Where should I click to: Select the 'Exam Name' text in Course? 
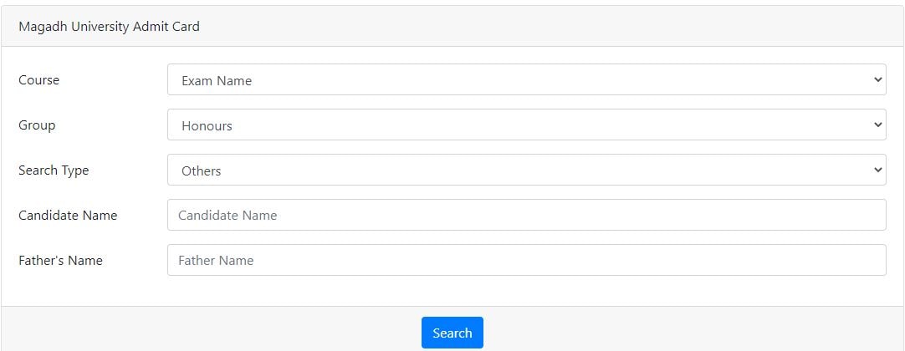217,81
